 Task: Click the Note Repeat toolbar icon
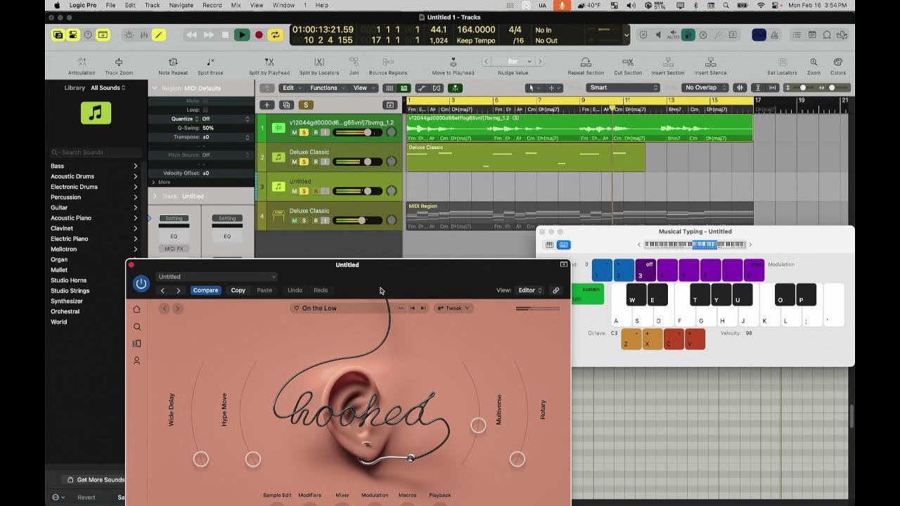173,62
